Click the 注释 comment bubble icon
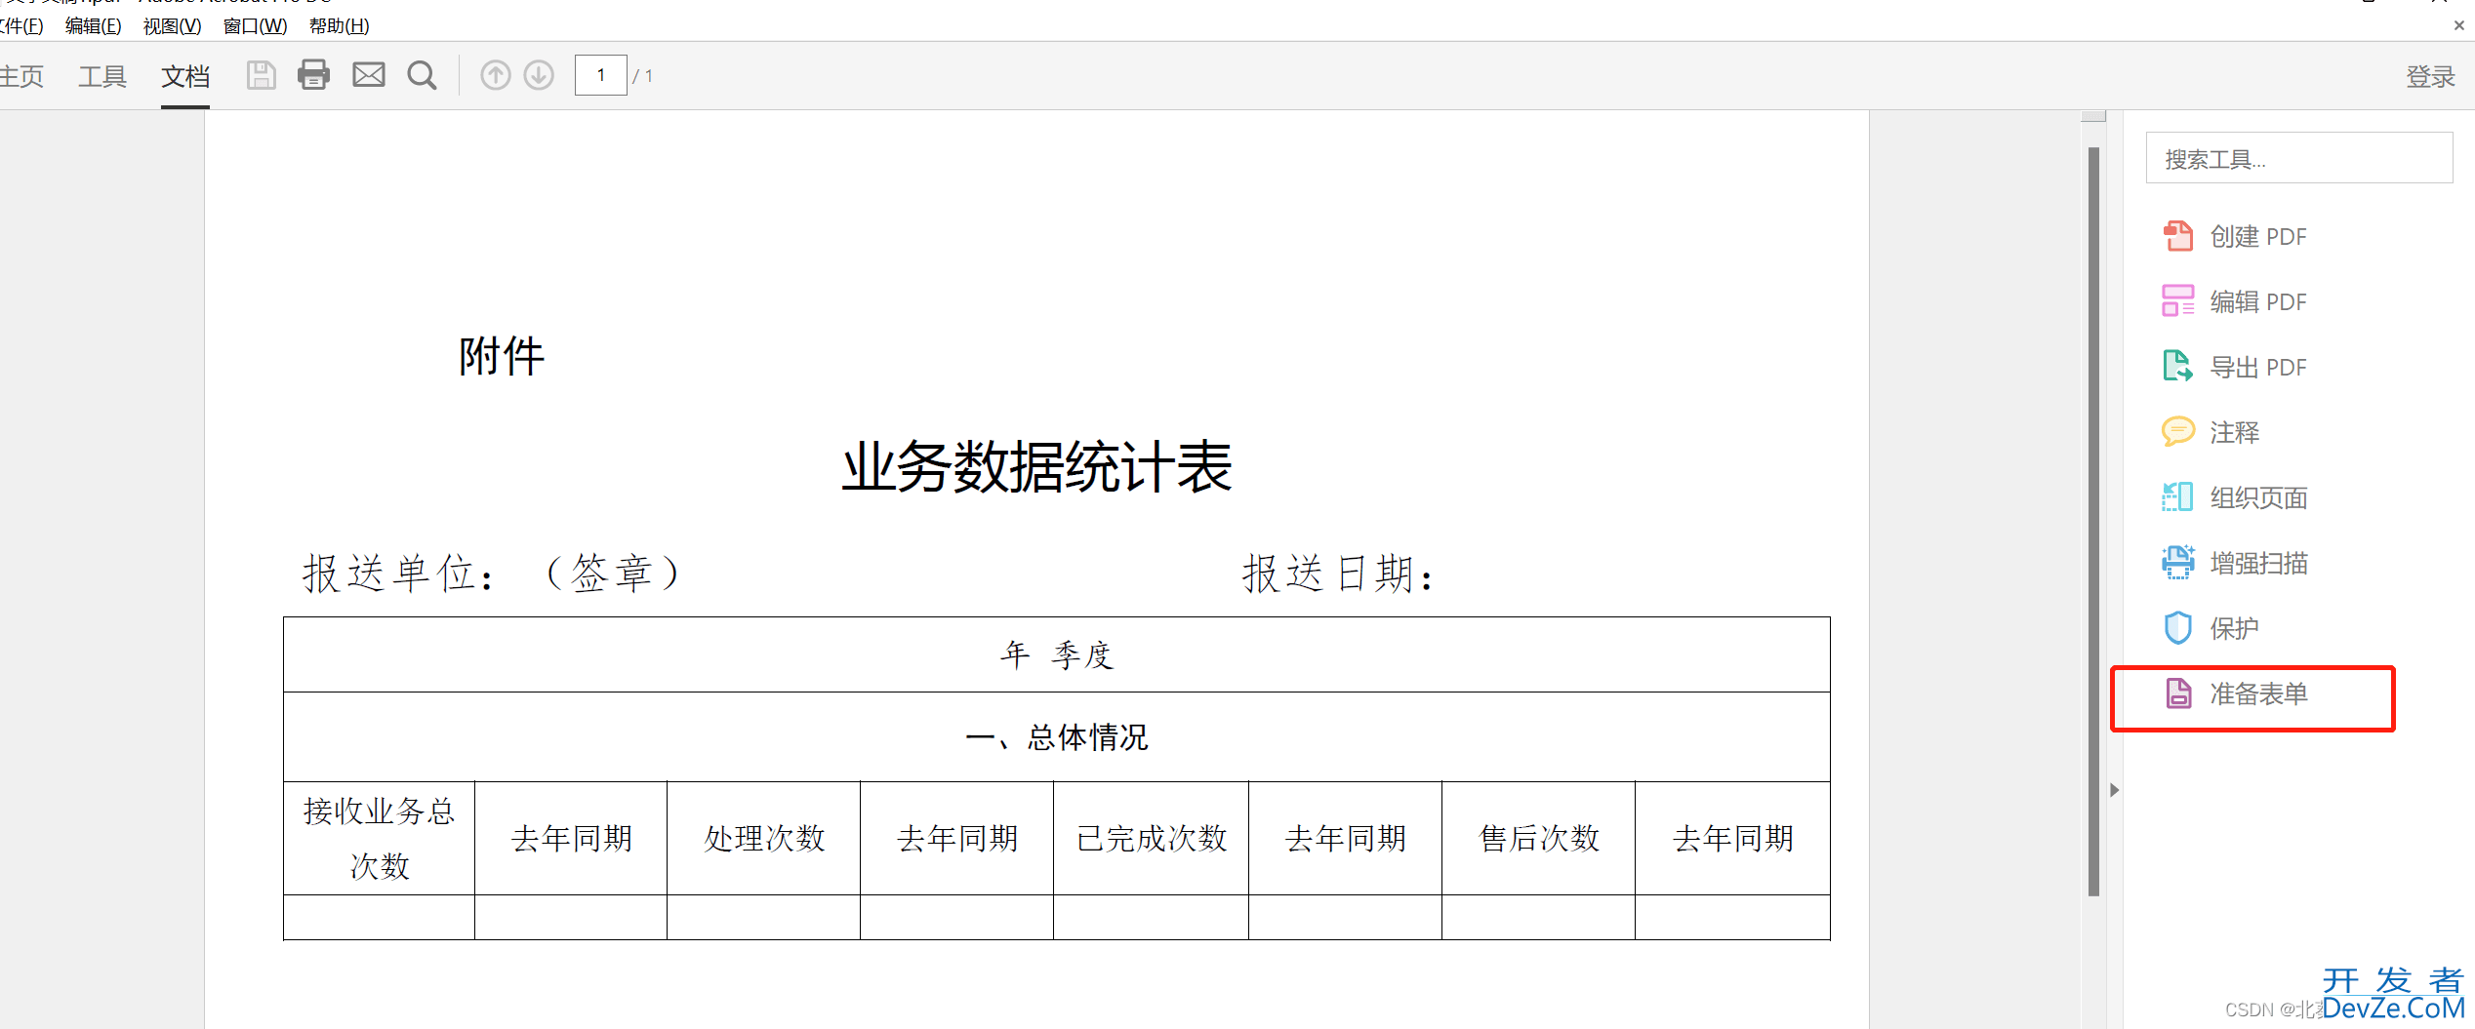The width and height of the screenshot is (2475, 1029). tap(2177, 432)
